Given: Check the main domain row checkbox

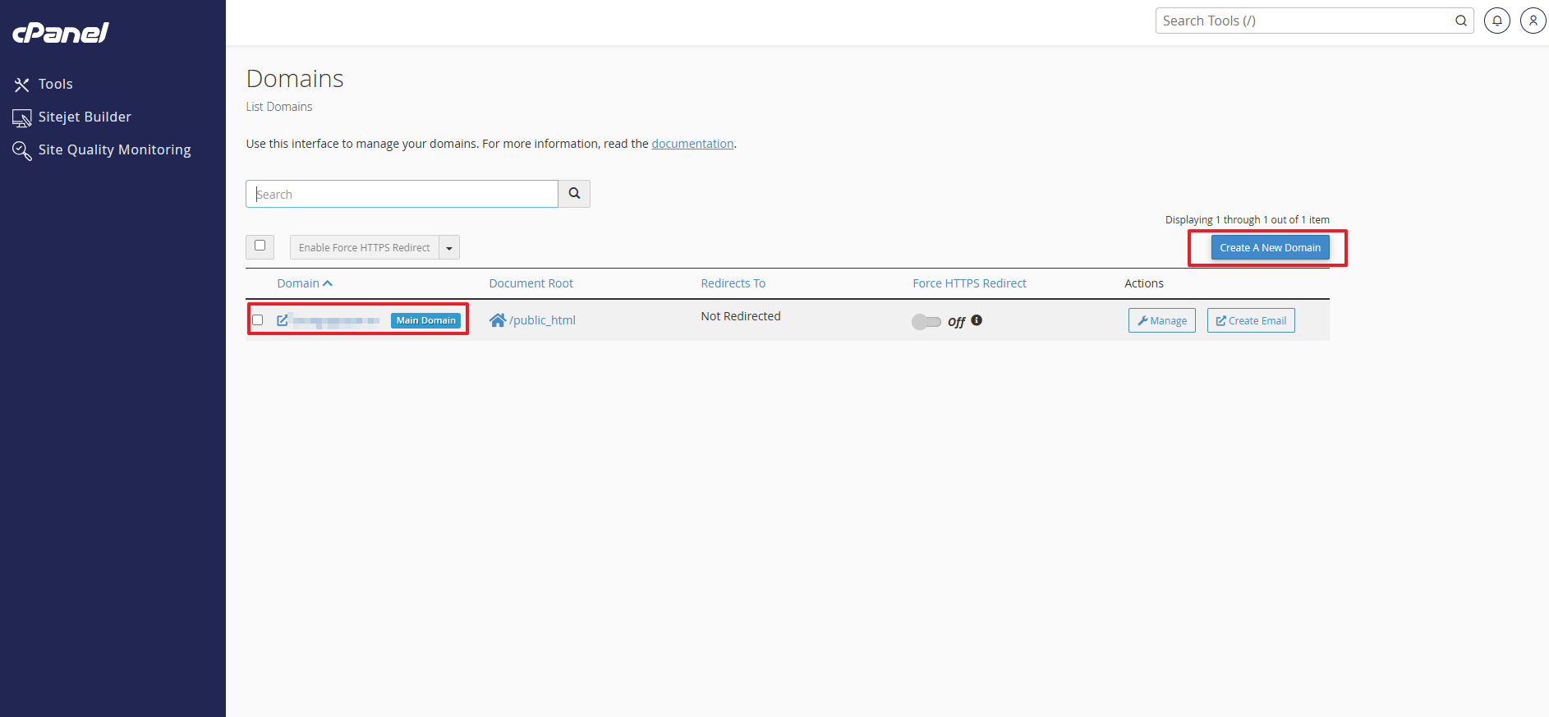Looking at the screenshot, I should click(258, 320).
